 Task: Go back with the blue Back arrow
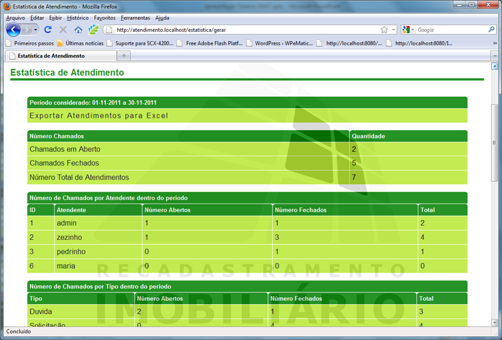coord(13,30)
